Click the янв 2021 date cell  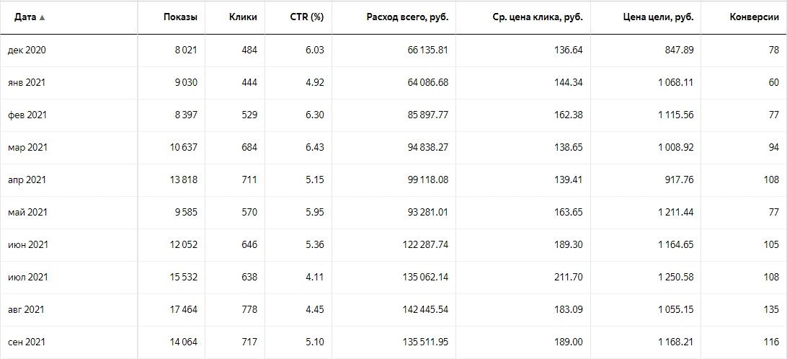pos(27,82)
